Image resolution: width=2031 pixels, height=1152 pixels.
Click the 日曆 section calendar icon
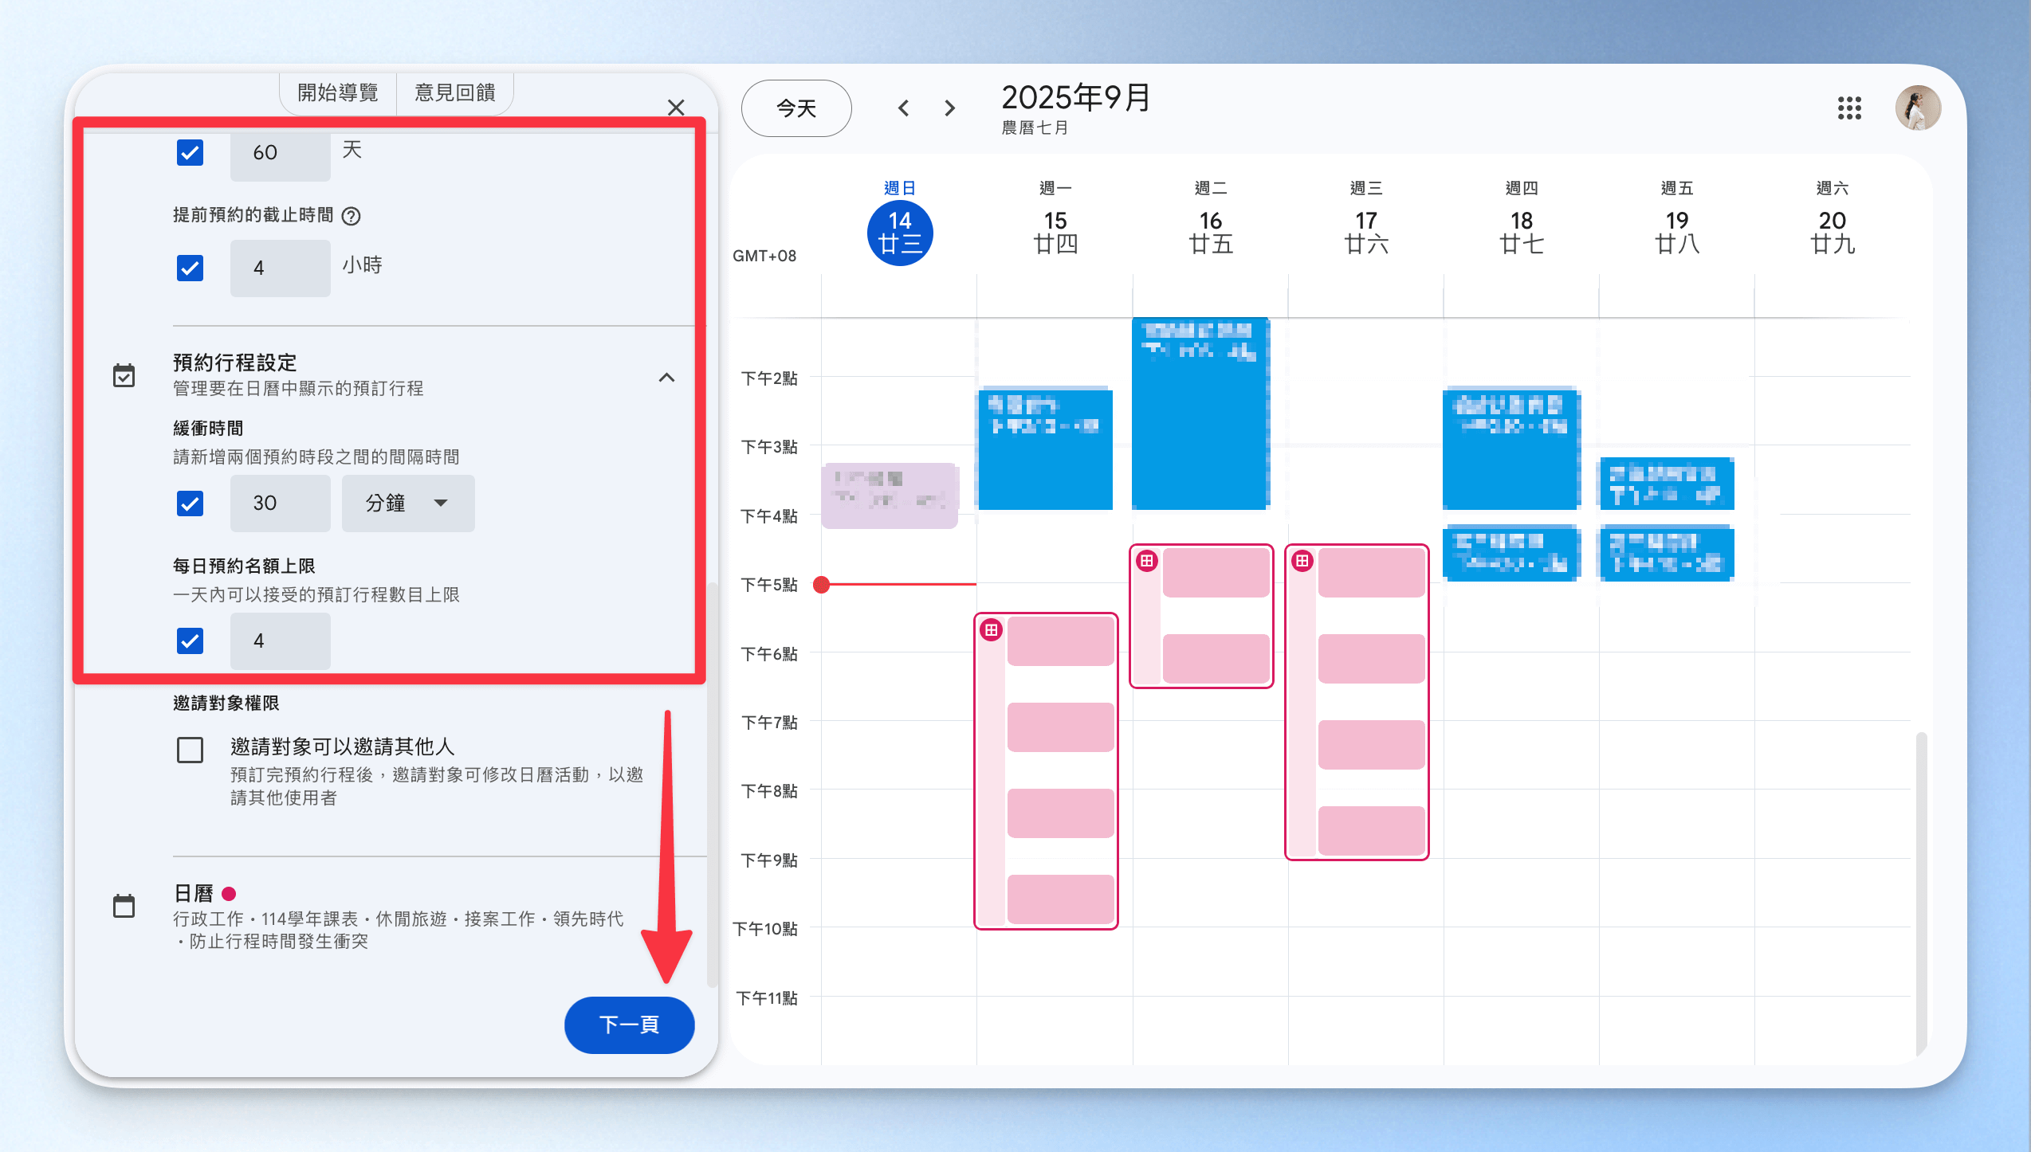(124, 906)
